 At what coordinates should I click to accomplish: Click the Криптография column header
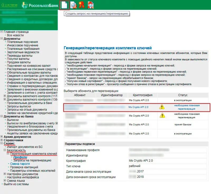tap(143, 95)
